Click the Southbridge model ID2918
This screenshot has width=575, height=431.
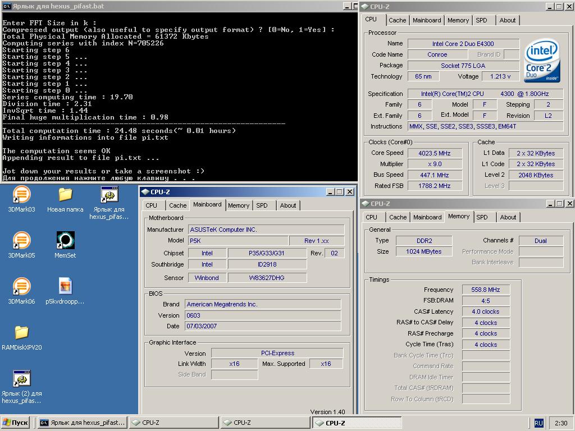pos(267,264)
